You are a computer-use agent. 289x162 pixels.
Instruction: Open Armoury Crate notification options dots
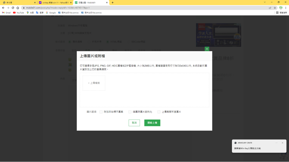[x=277, y=143]
